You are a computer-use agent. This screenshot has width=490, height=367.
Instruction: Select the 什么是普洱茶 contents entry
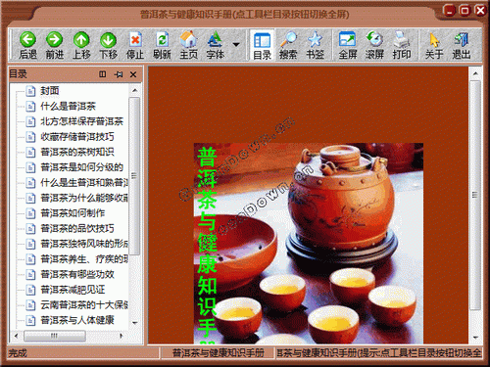pos(68,106)
